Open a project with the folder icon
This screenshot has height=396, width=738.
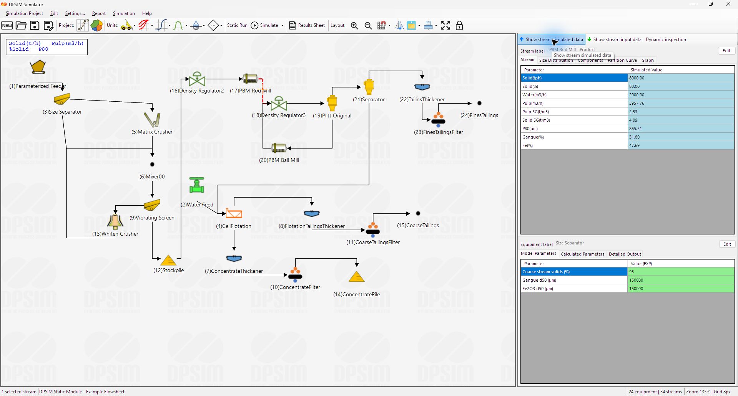pos(21,26)
